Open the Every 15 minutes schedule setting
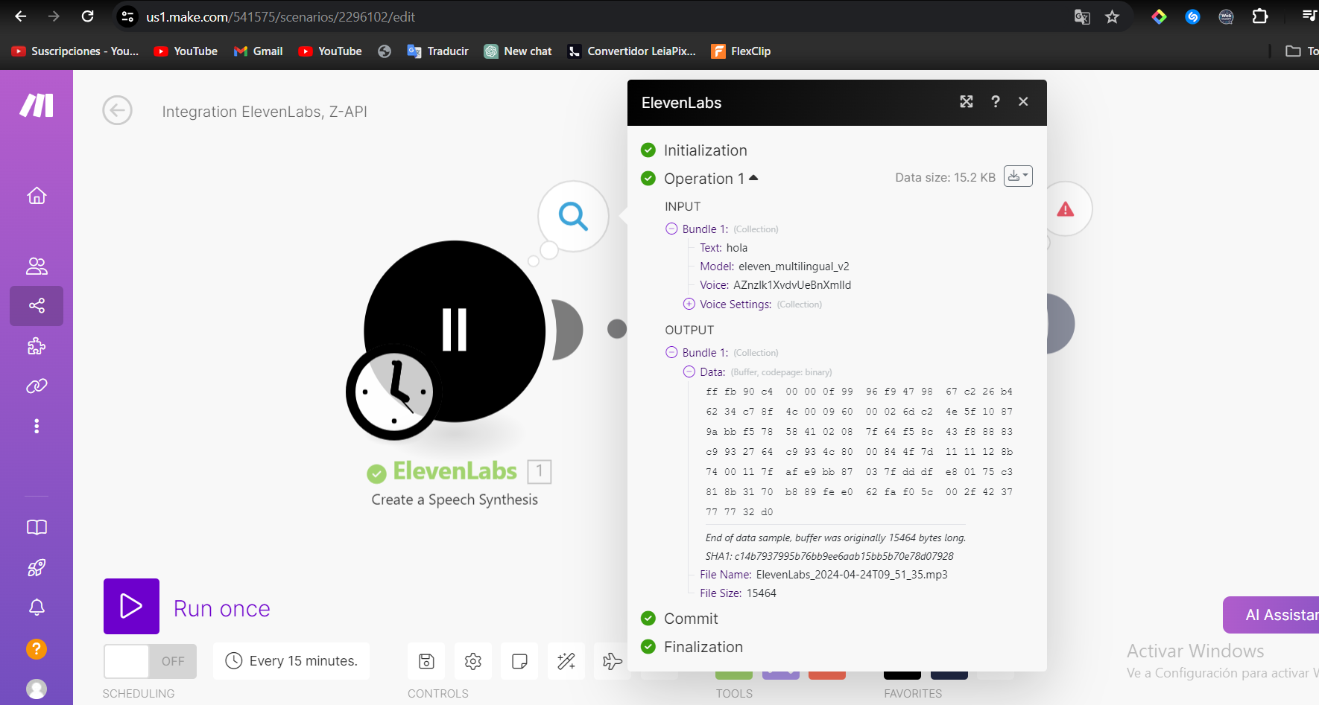This screenshot has height=705, width=1319. (x=291, y=661)
